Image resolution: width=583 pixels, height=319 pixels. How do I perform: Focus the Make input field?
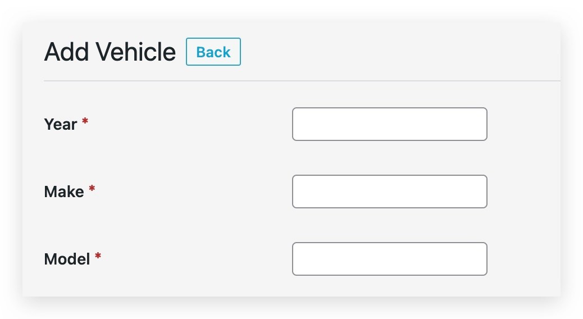389,192
